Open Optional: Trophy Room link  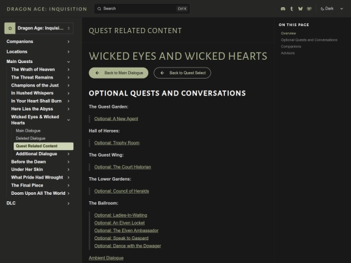click(x=116, y=143)
